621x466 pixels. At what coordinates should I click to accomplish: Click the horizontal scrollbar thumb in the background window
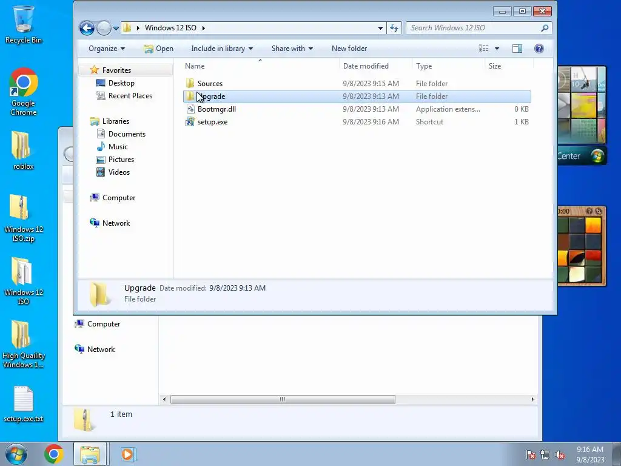click(x=283, y=399)
